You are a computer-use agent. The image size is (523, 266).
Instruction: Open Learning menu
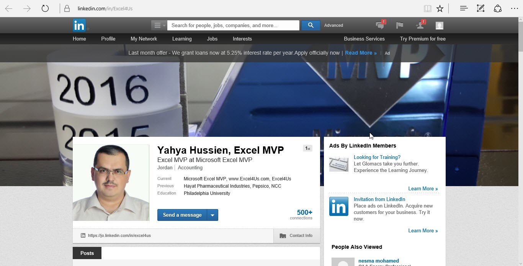pyautogui.click(x=182, y=39)
